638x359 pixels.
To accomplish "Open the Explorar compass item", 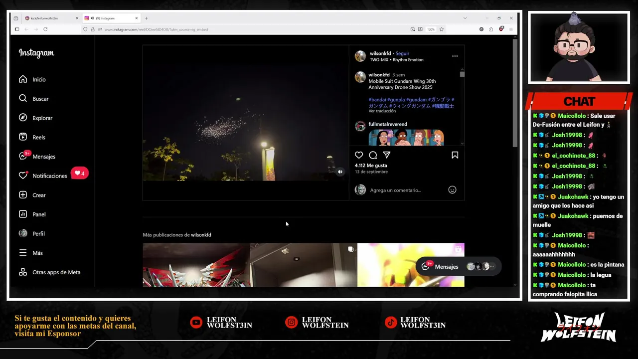I will pyautogui.click(x=35, y=118).
